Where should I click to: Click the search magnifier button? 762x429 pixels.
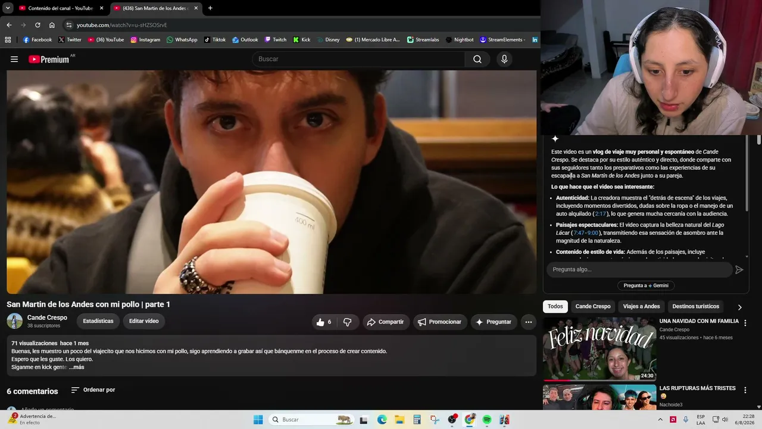477,59
